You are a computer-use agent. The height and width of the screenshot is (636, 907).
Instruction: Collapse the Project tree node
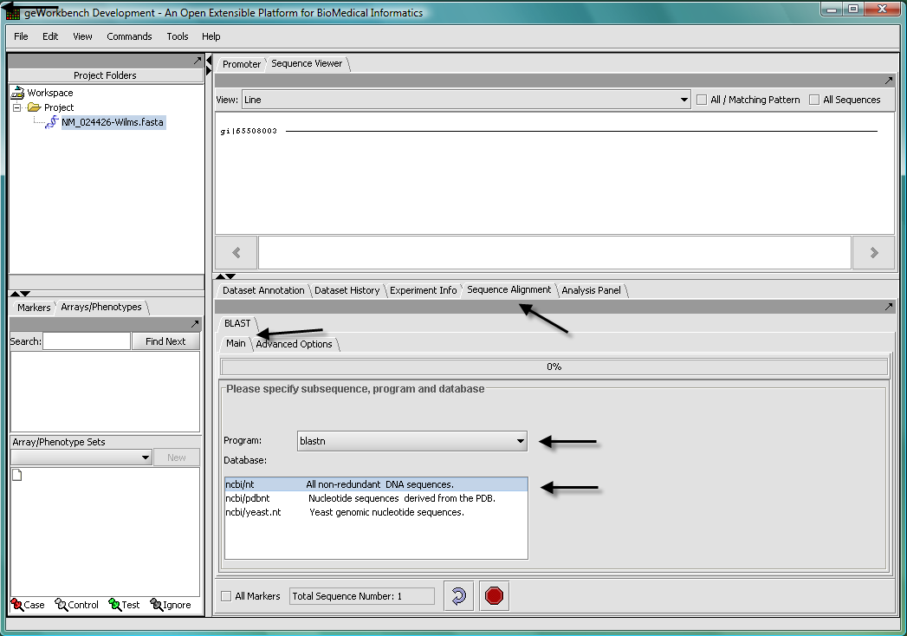(x=16, y=107)
